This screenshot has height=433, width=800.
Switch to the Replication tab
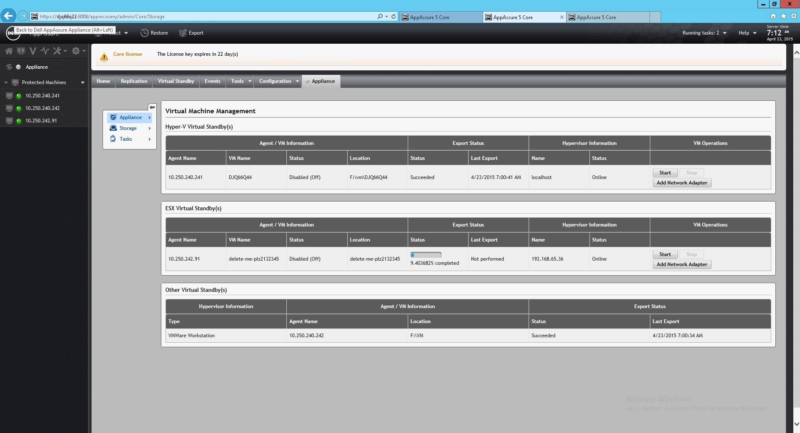coord(134,81)
